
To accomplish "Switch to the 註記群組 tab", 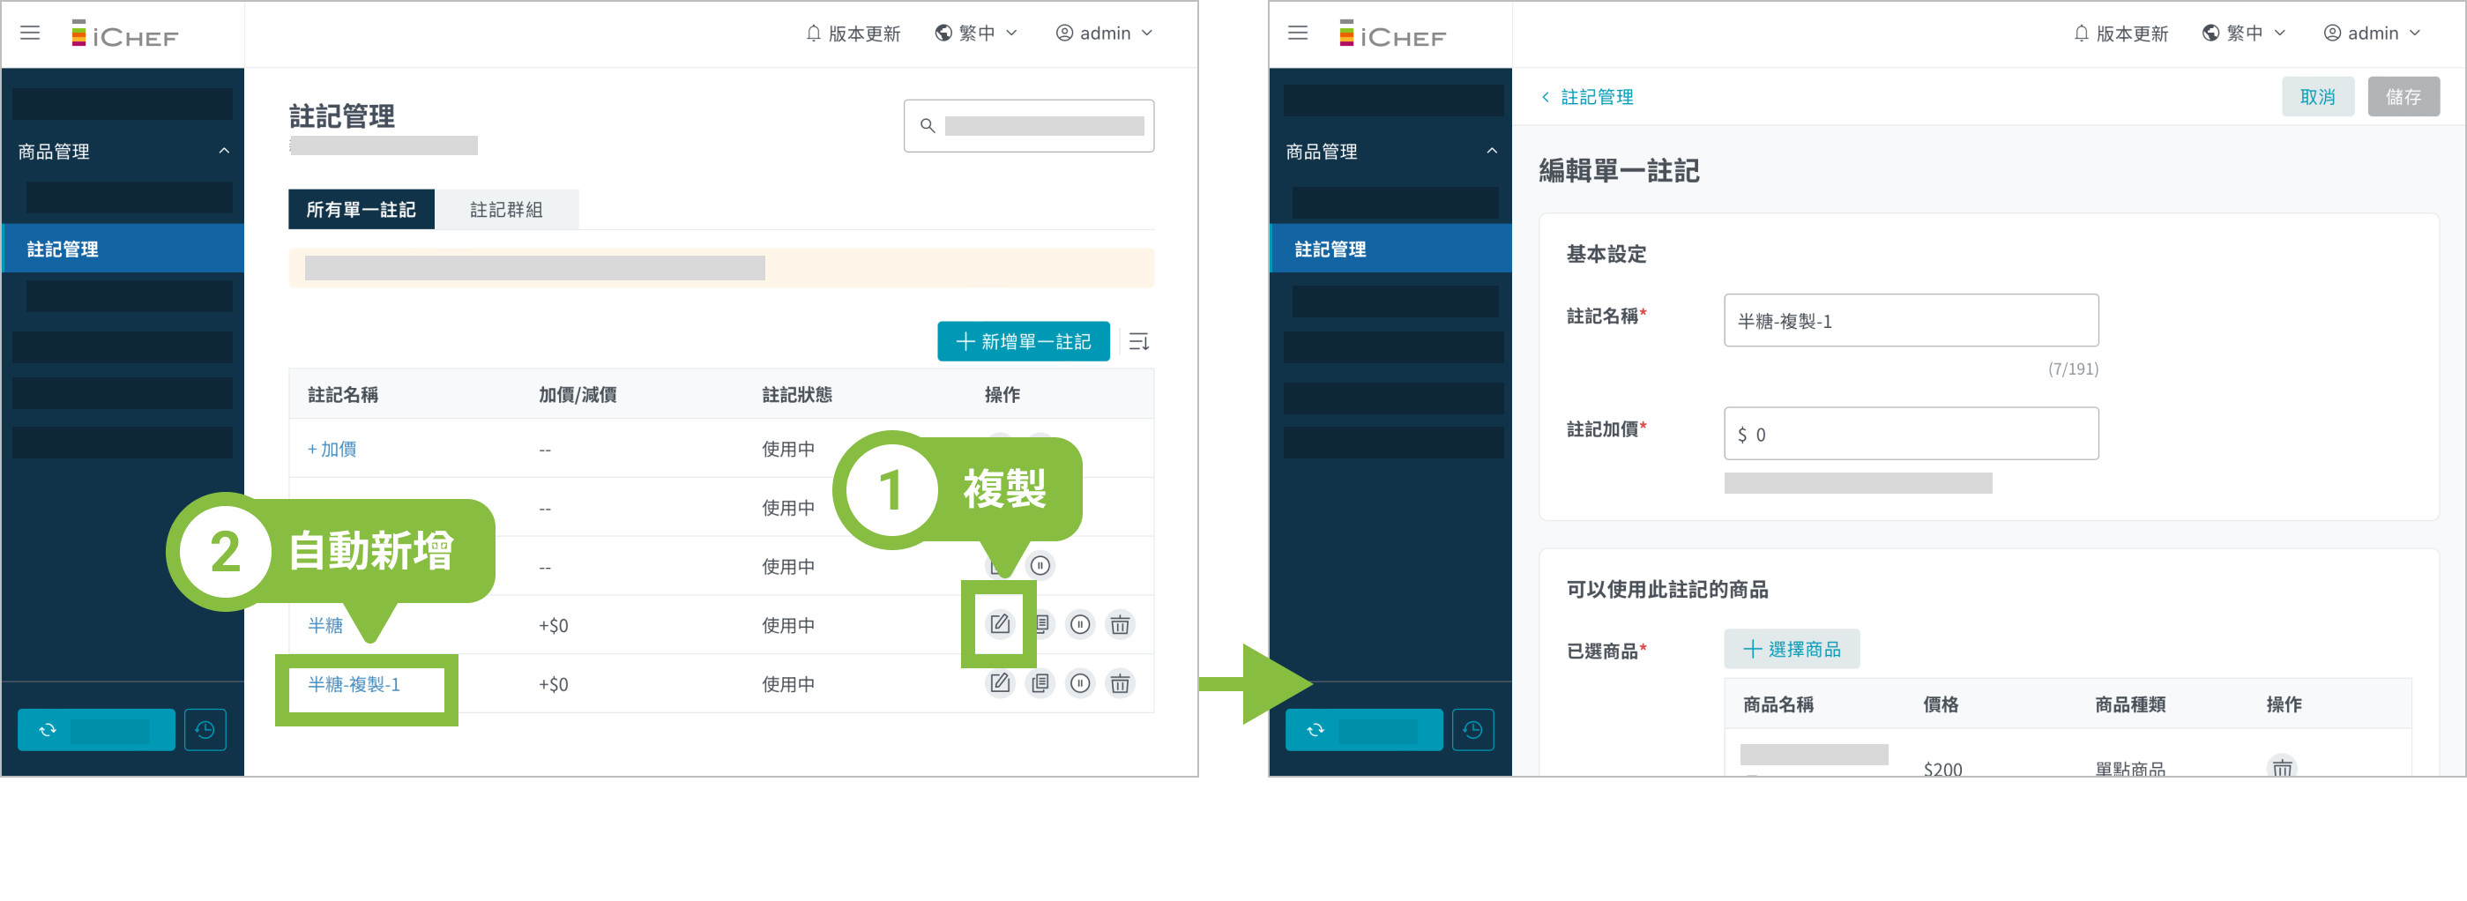I will [506, 210].
